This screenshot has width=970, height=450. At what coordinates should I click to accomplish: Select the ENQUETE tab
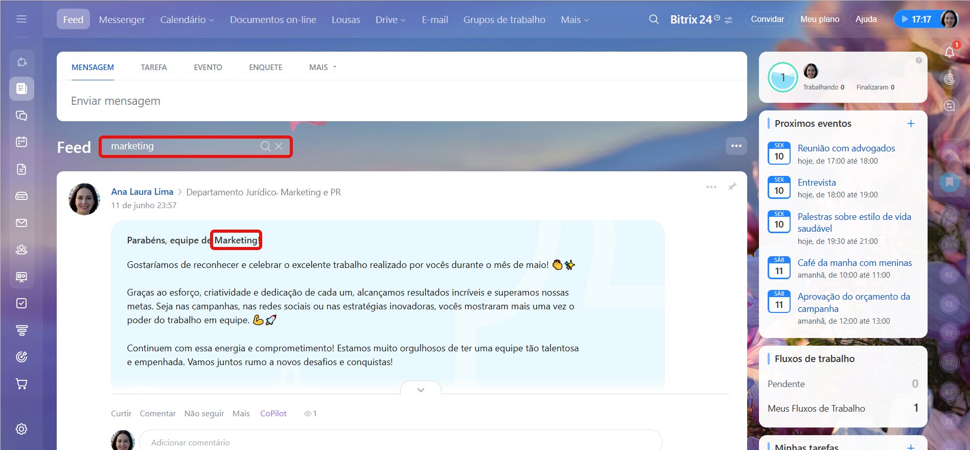pos(265,67)
